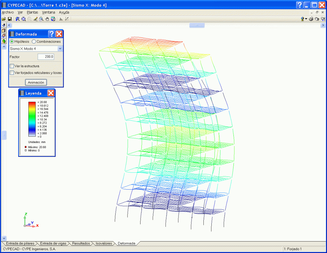Select the pan hand tool
The height and width of the screenshot is (253, 327).
pos(47,19)
